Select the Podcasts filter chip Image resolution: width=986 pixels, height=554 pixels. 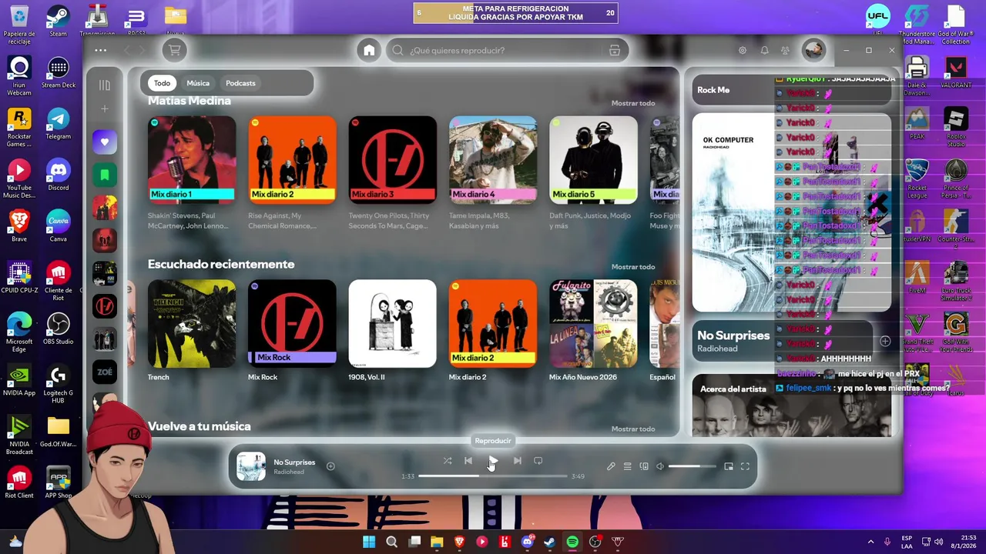[x=240, y=83]
